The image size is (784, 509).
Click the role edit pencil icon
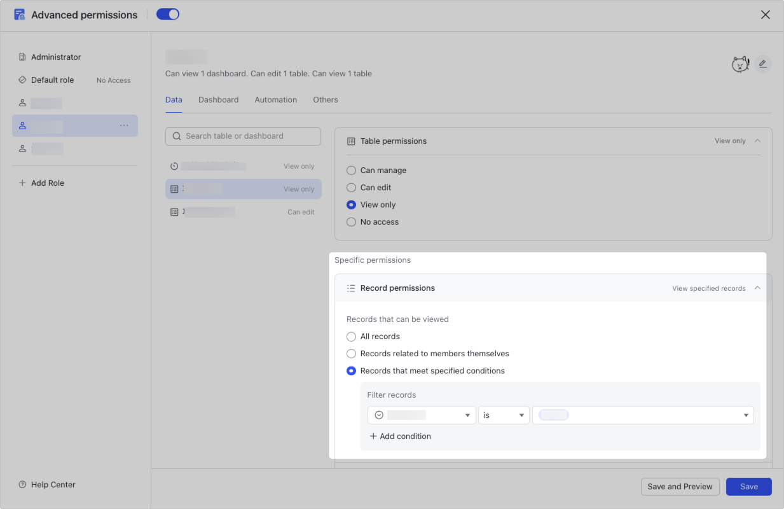(x=763, y=64)
